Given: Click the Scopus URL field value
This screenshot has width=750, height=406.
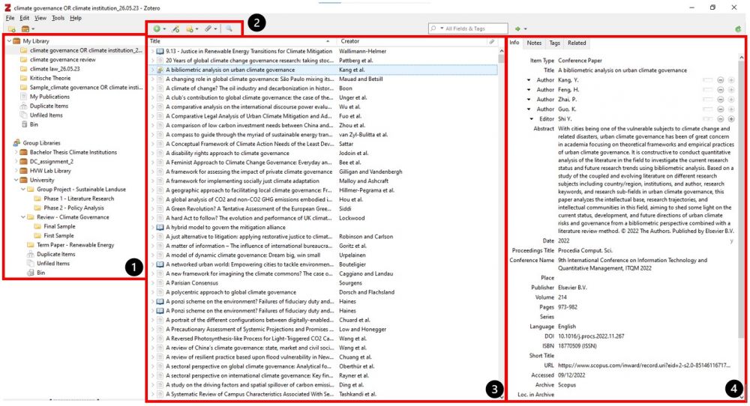Looking at the screenshot, I should point(643,366).
